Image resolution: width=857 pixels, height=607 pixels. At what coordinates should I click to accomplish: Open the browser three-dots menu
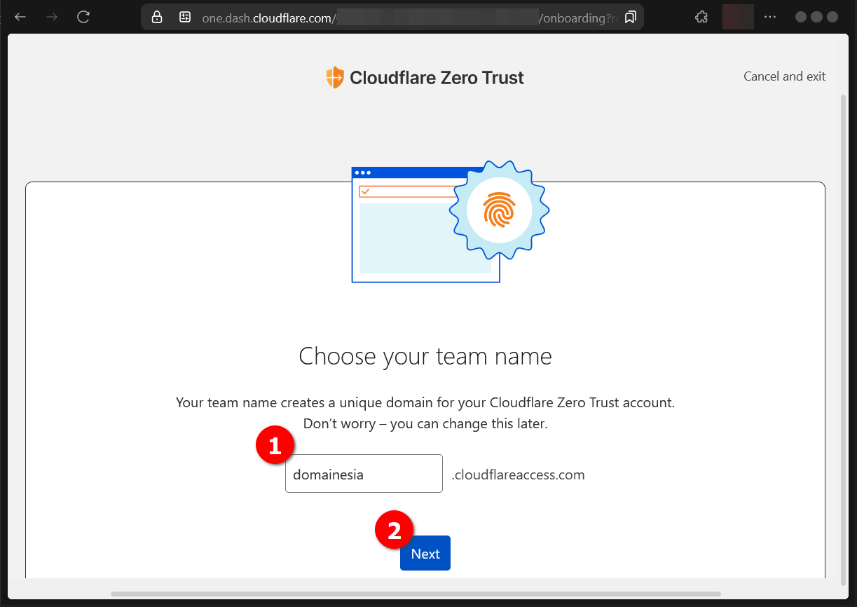pyautogui.click(x=770, y=17)
